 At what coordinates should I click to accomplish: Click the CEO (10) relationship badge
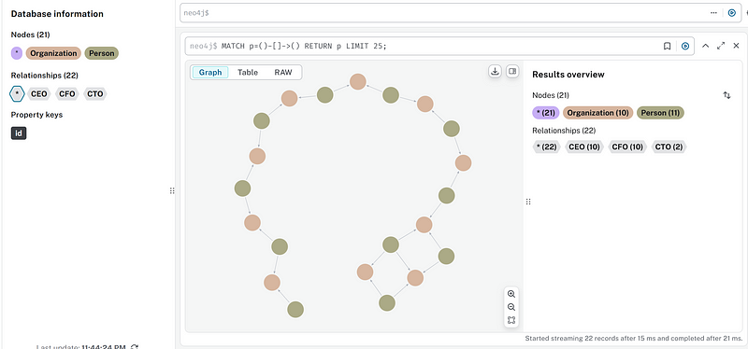click(584, 147)
